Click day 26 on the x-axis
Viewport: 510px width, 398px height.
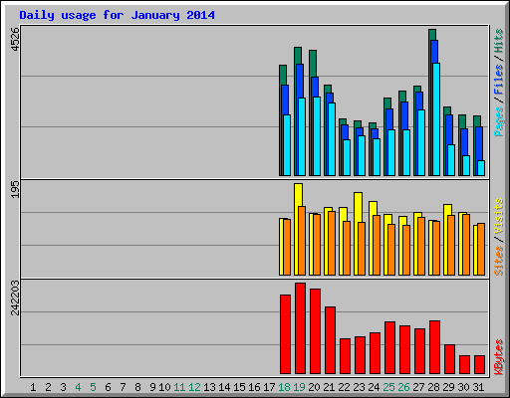point(403,387)
